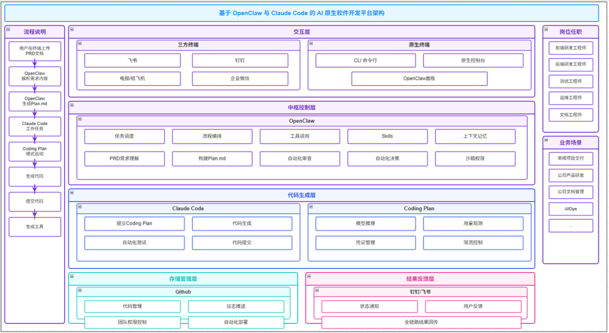The height and width of the screenshot is (333, 609).
Task: Select the 用户反馈 box
Action: point(473,307)
